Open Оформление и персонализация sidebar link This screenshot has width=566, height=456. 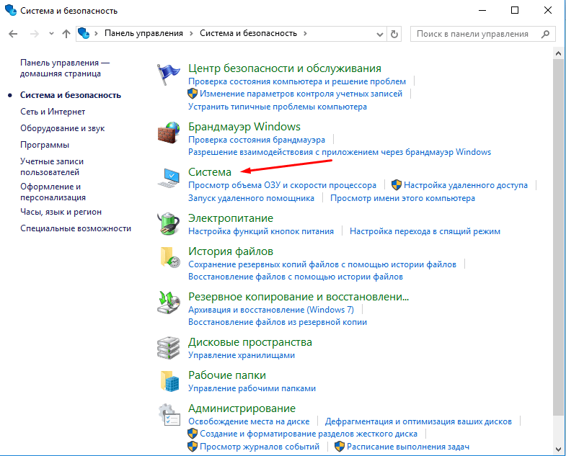pos(53,192)
